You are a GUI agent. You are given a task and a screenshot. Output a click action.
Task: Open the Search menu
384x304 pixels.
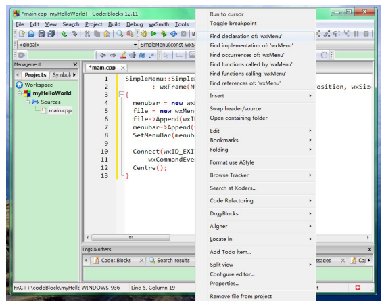click(x=71, y=24)
